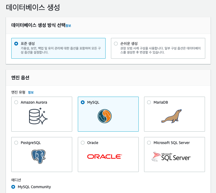Select the MySQL Community edition radio button

13,187
